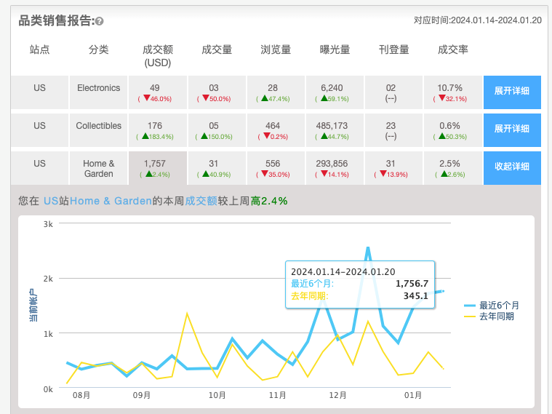Click the 08月 label on the chart axis

[81, 395]
